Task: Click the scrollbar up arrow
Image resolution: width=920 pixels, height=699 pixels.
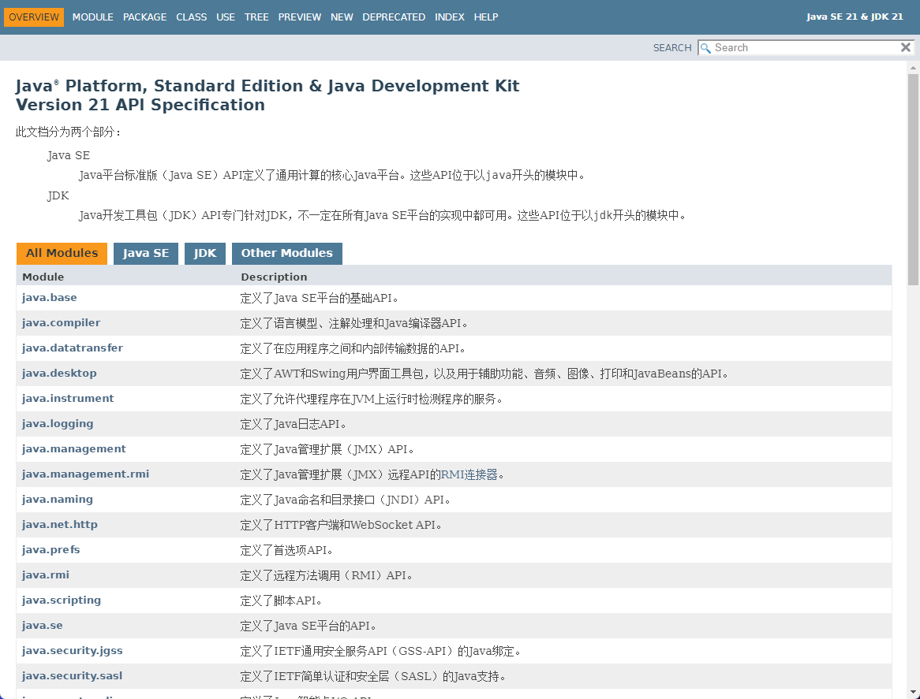Action: [x=913, y=68]
